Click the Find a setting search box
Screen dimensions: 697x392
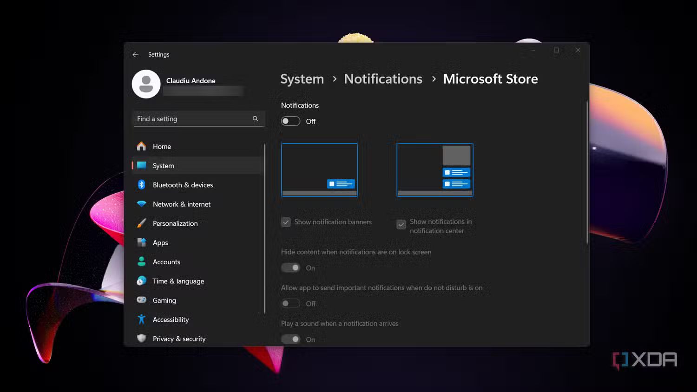click(195, 118)
